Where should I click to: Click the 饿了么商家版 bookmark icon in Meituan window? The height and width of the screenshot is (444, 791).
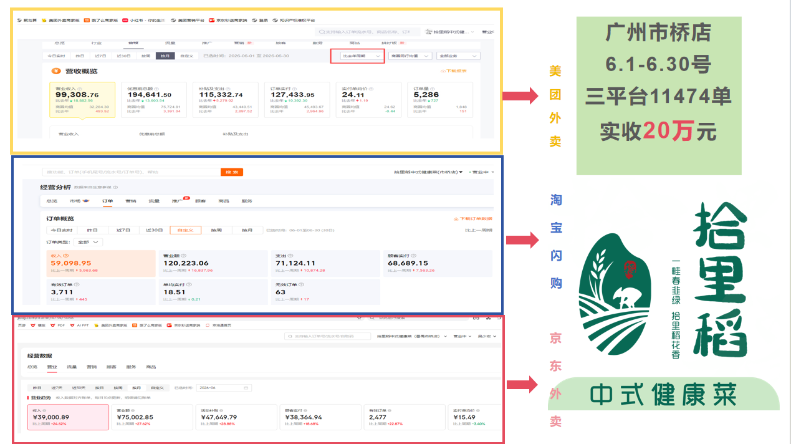point(85,20)
